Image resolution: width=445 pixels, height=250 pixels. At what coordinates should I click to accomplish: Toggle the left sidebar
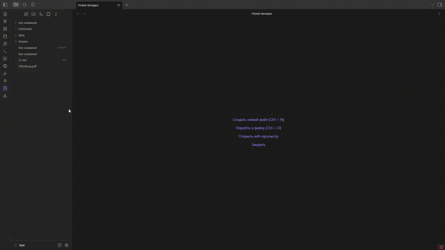(x=5, y=5)
